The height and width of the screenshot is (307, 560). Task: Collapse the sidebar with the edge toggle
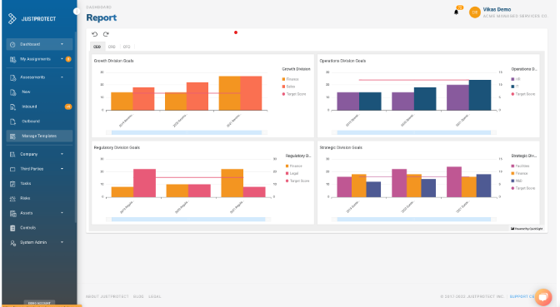[x=76, y=12]
